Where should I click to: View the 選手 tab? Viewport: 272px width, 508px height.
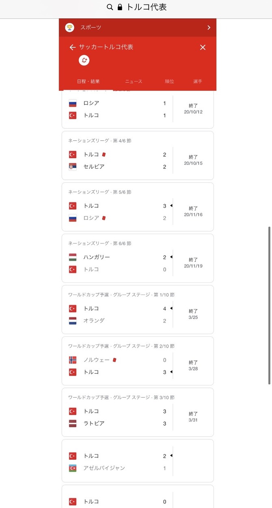[197, 81]
